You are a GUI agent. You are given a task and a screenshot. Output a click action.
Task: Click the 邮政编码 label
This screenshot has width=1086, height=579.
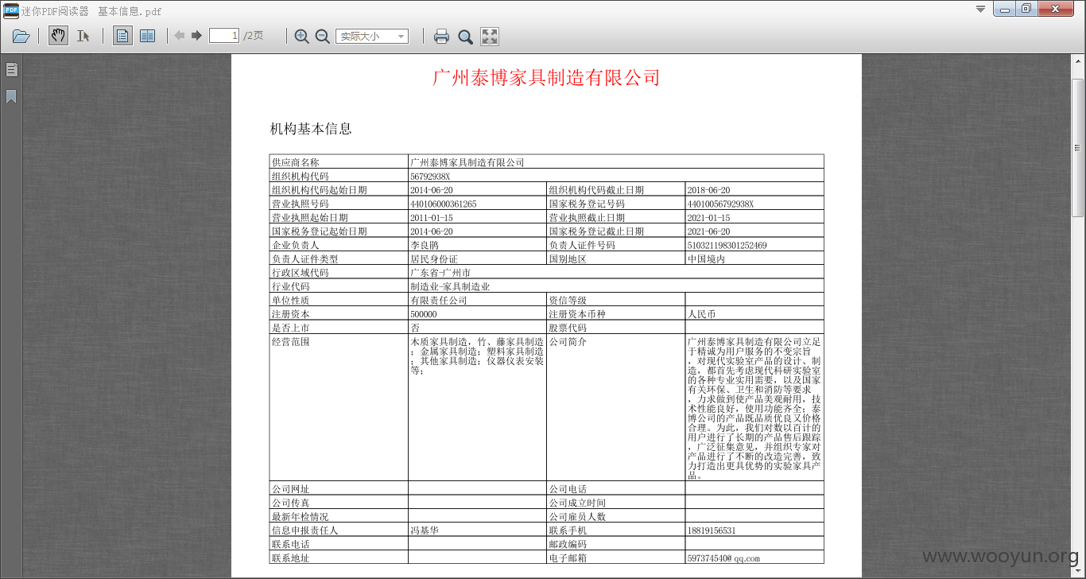[x=568, y=544]
